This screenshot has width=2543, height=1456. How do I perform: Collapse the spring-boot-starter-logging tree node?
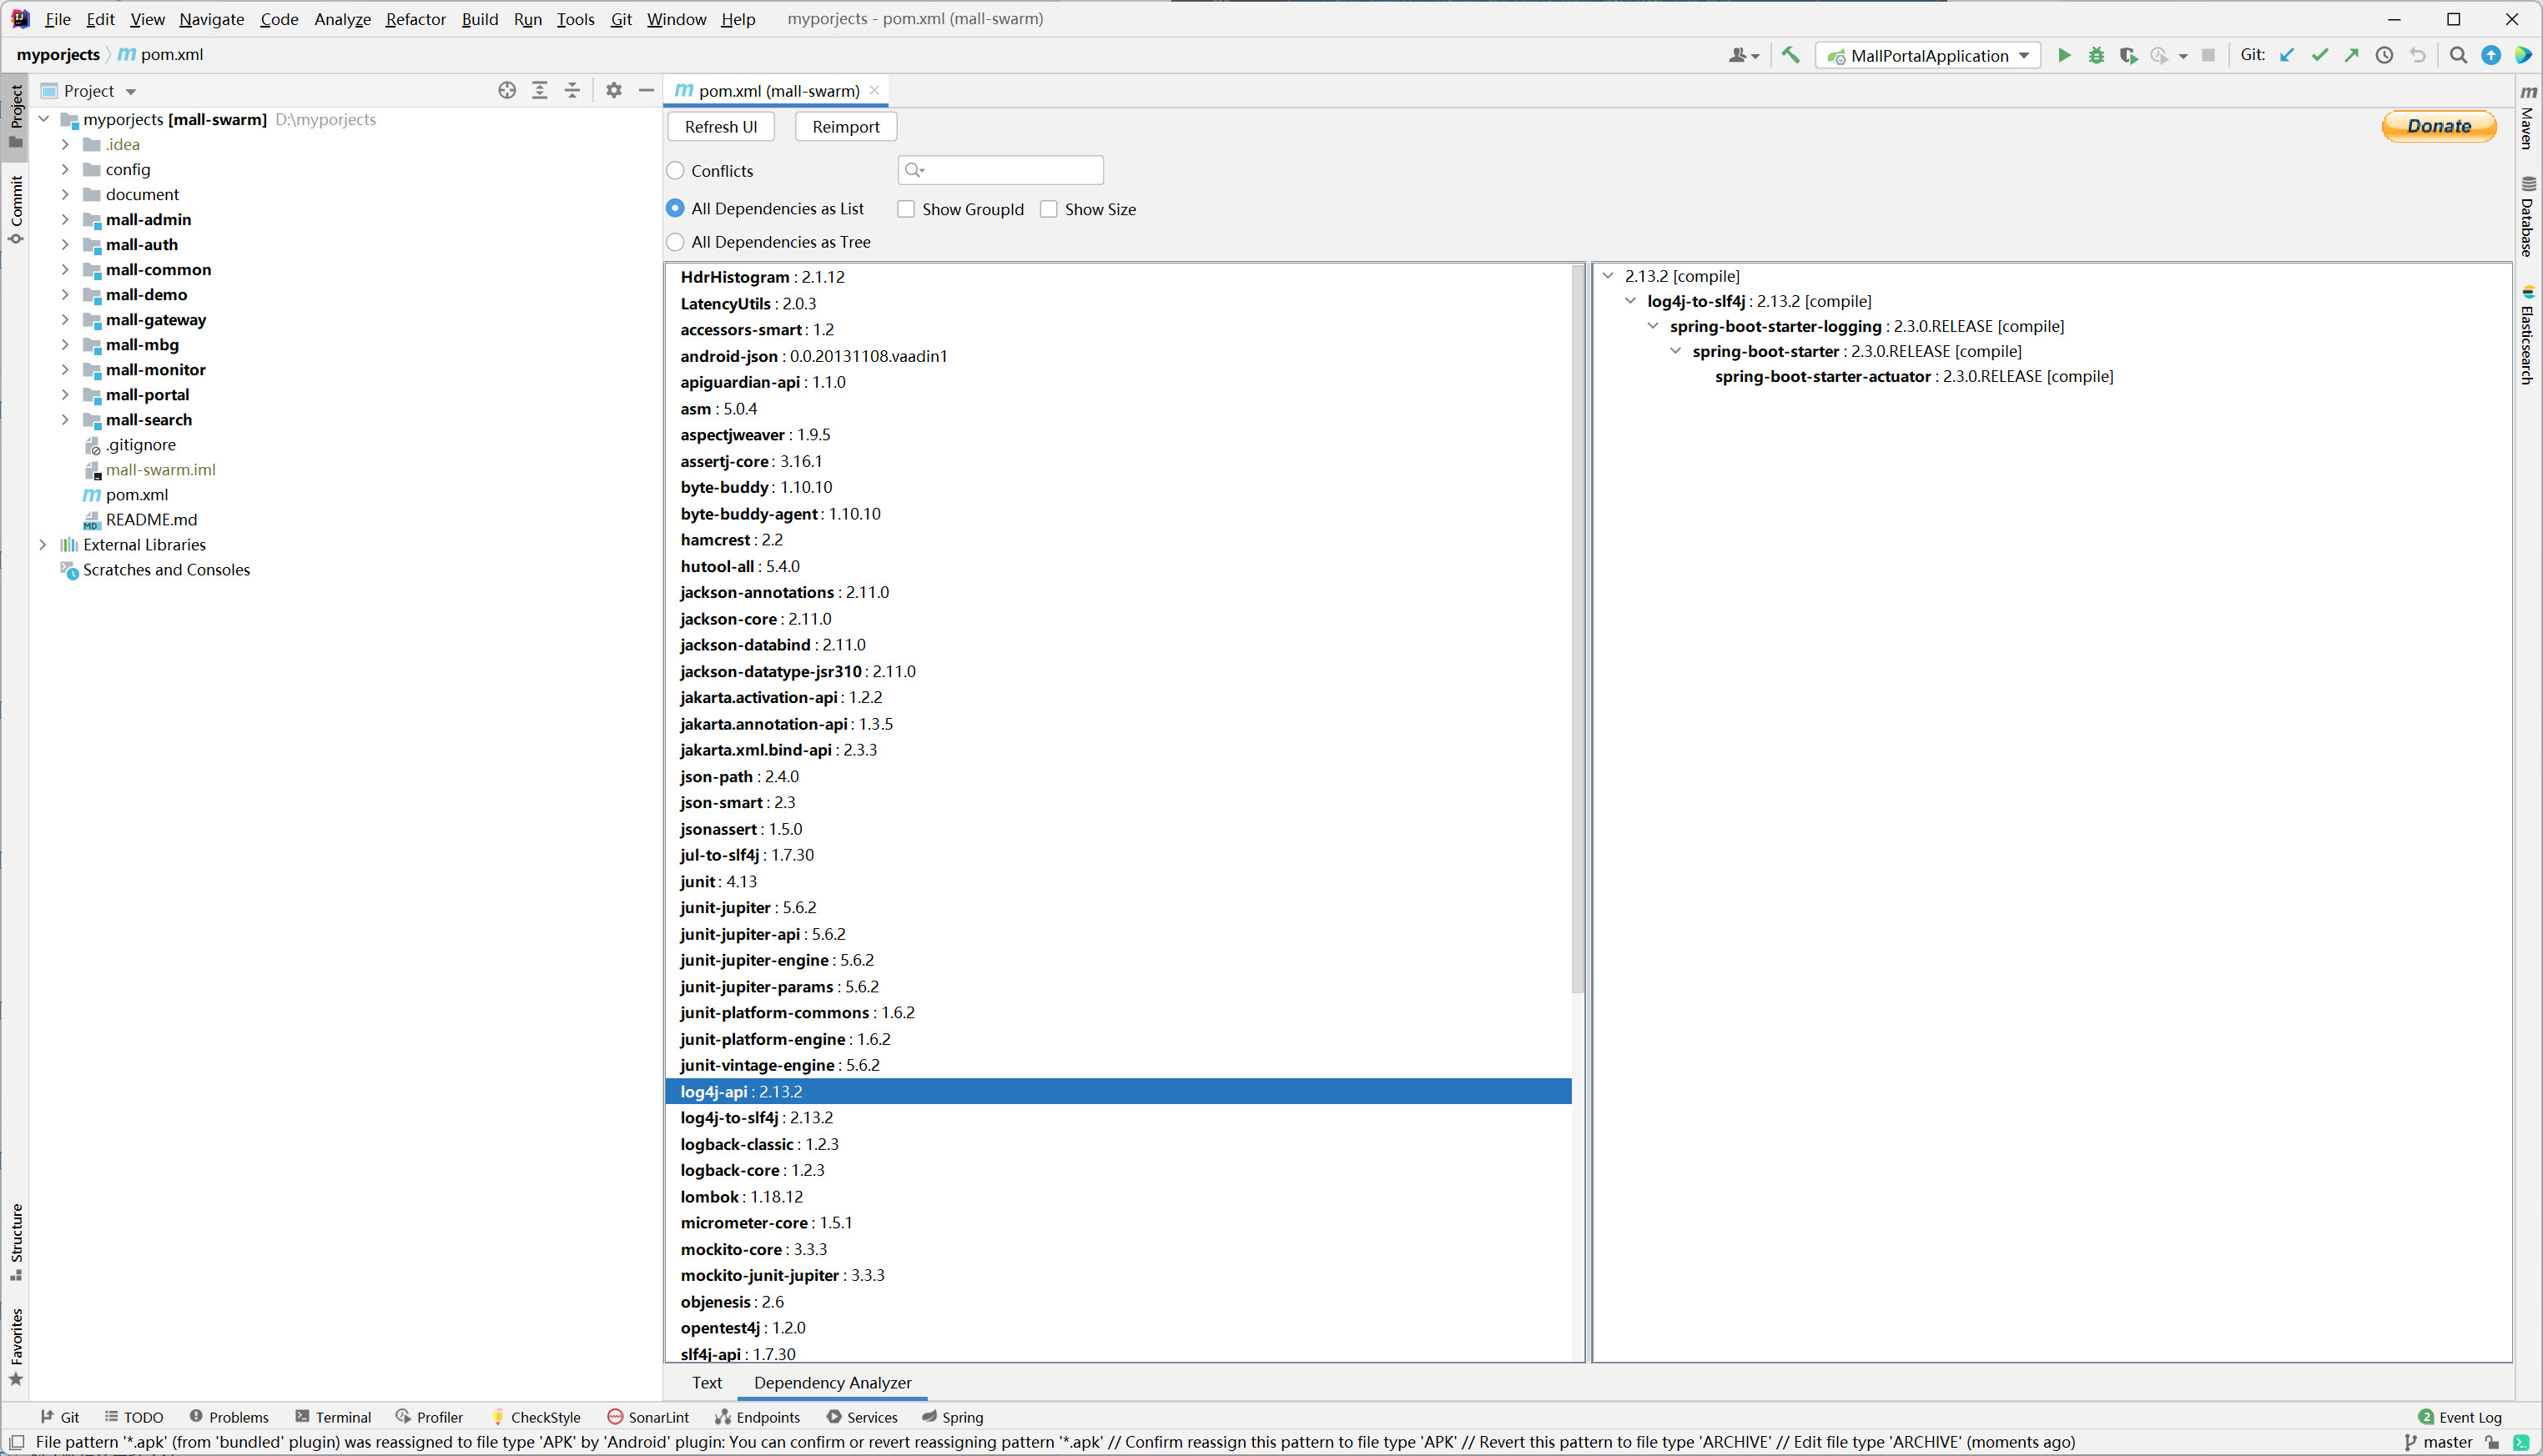[1653, 325]
